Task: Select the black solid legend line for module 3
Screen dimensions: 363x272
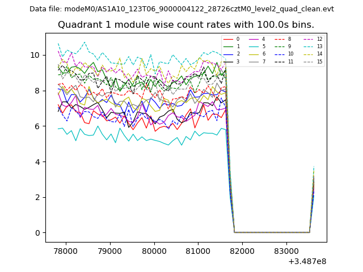Action: click(x=229, y=61)
